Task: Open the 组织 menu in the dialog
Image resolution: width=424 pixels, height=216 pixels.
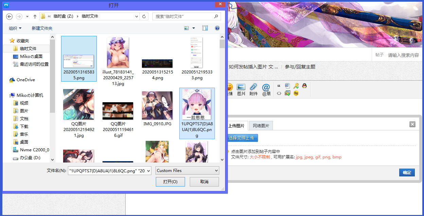Action: [15, 28]
